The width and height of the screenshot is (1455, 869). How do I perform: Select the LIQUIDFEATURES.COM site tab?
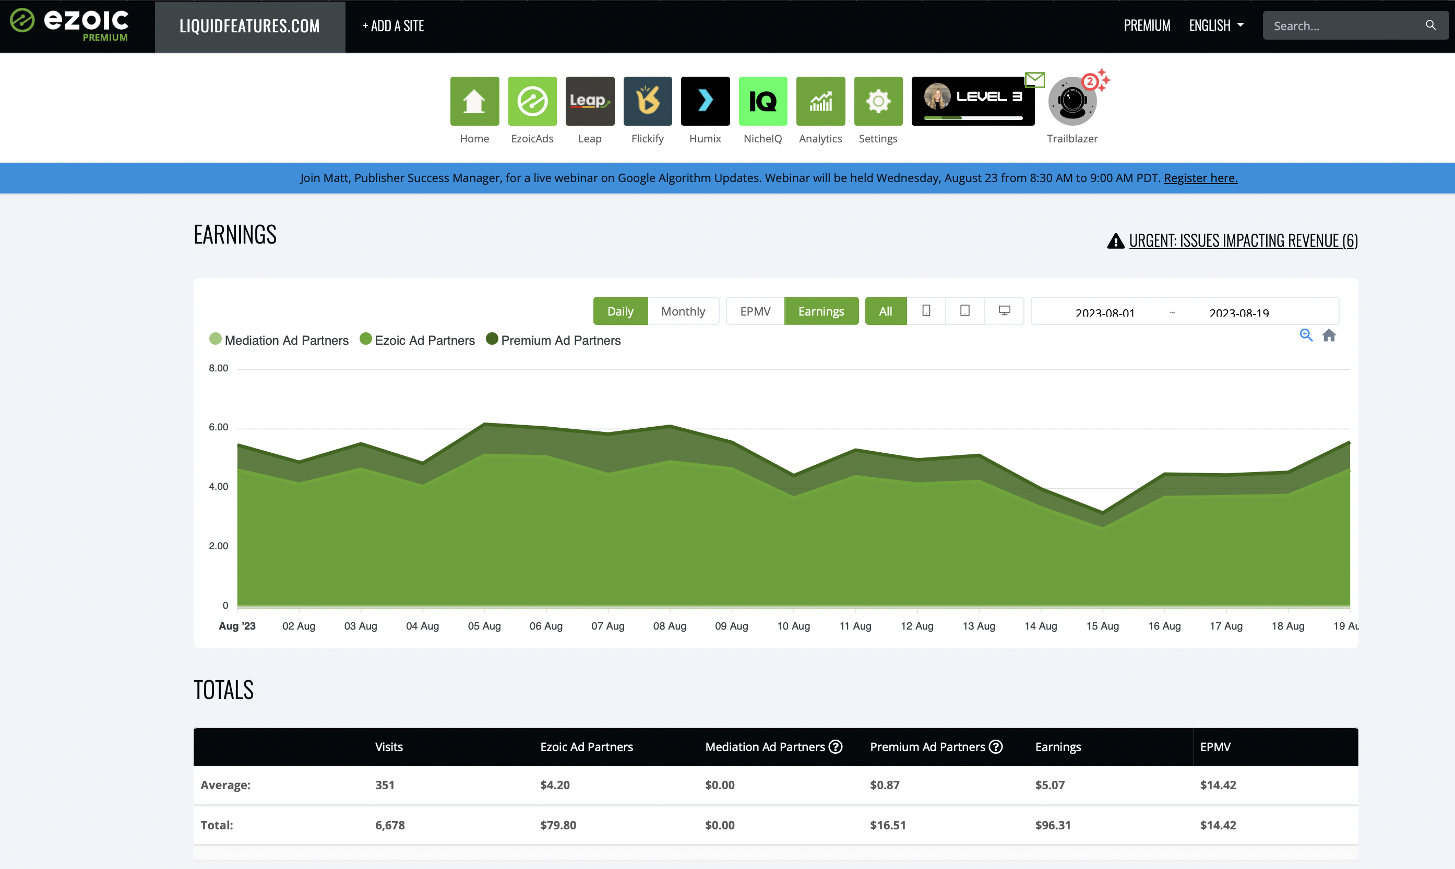249,27
